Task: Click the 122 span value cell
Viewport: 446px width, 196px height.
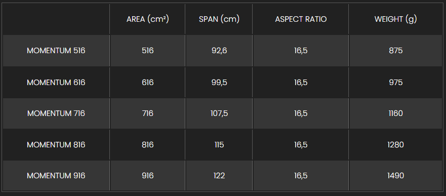Action: pos(219,176)
